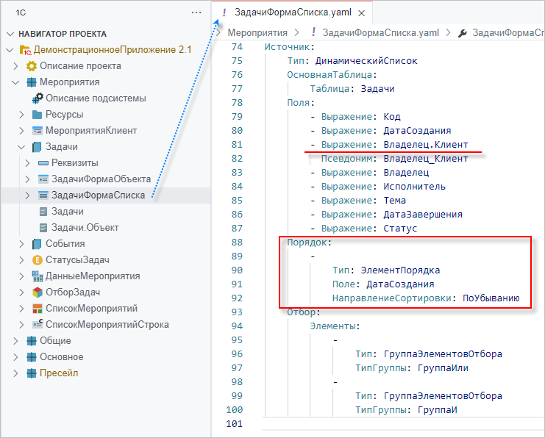Select the Задачи.Объект file in tree
The width and height of the screenshot is (545, 438).
pyautogui.click(x=85, y=228)
